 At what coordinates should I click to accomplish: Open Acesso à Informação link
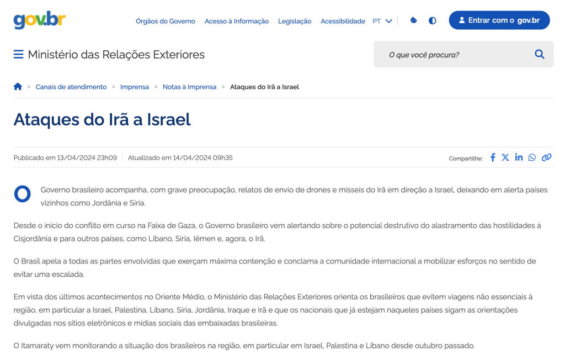(237, 21)
